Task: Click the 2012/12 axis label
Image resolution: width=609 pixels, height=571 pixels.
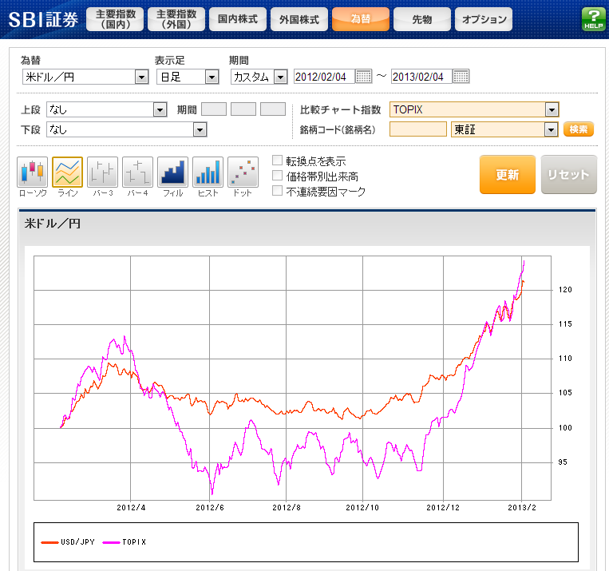Action: pyautogui.click(x=443, y=508)
